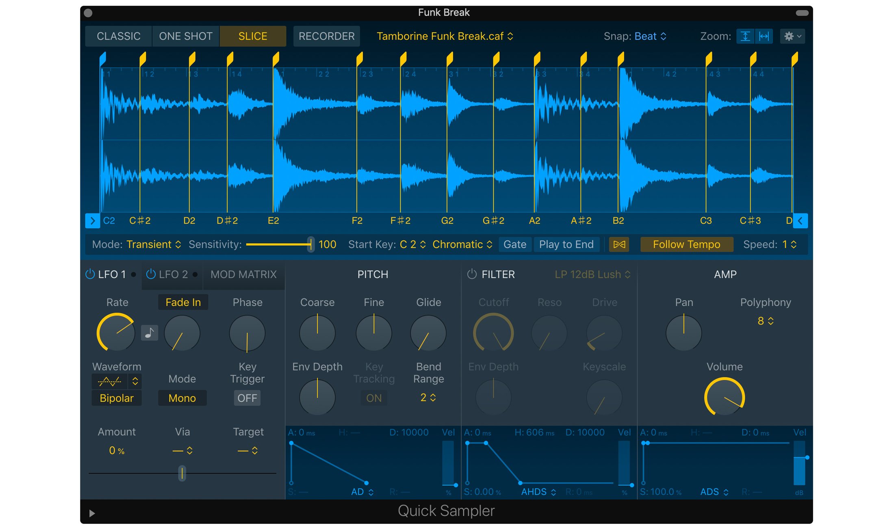Image resolution: width=894 pixels, height=528 pixels.
Task: Click the Gate button
Action: click(514, 245)
